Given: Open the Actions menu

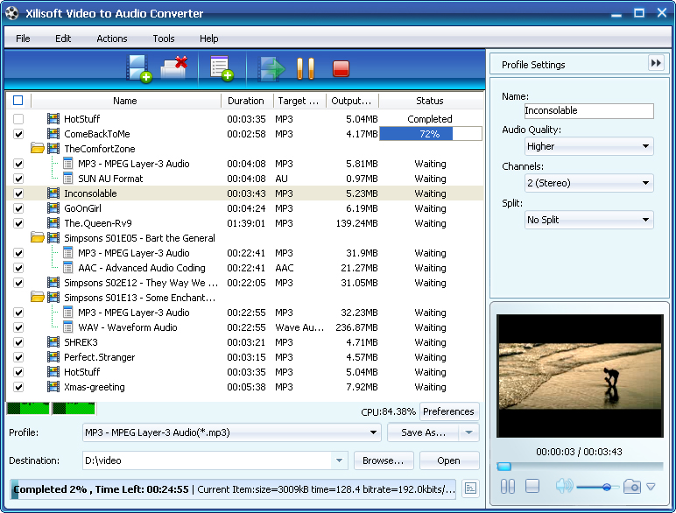Looking at the screenshot, I should tap(111, 39).
